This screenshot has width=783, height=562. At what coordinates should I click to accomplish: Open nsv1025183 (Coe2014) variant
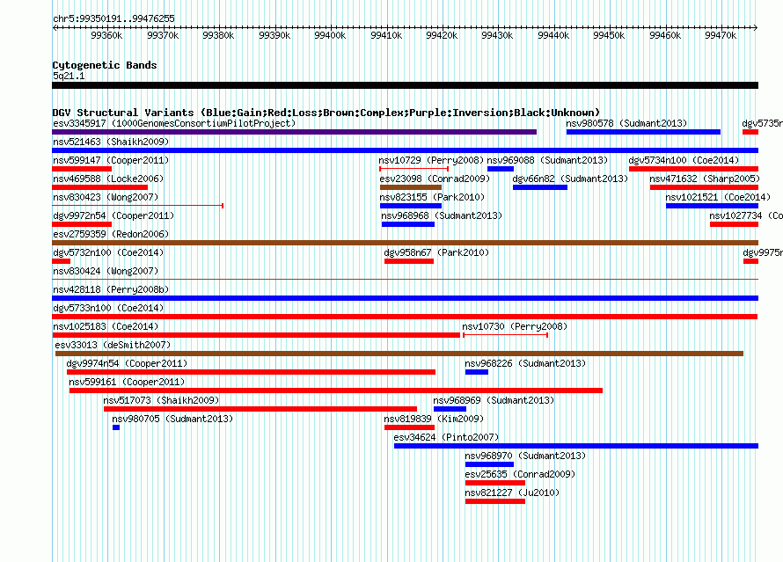coord(106,326)
